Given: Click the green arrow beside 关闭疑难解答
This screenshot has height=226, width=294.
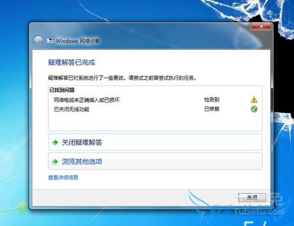Looking at the screenshot, I should [x=55, y=143].
